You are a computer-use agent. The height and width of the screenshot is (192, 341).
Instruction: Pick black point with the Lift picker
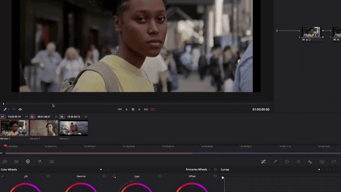tap(3, 176)
